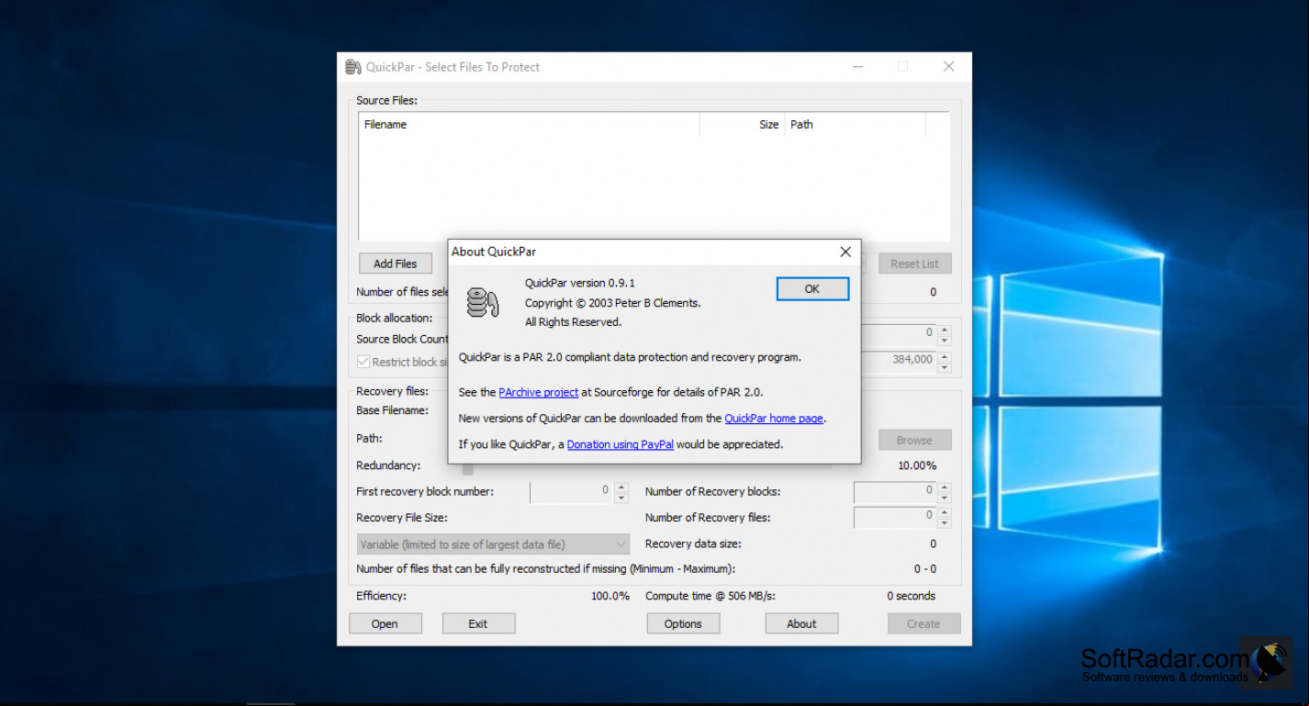Decrease Number of Recovery files
The image size is (1309, 706).
(x=945, y=524)
